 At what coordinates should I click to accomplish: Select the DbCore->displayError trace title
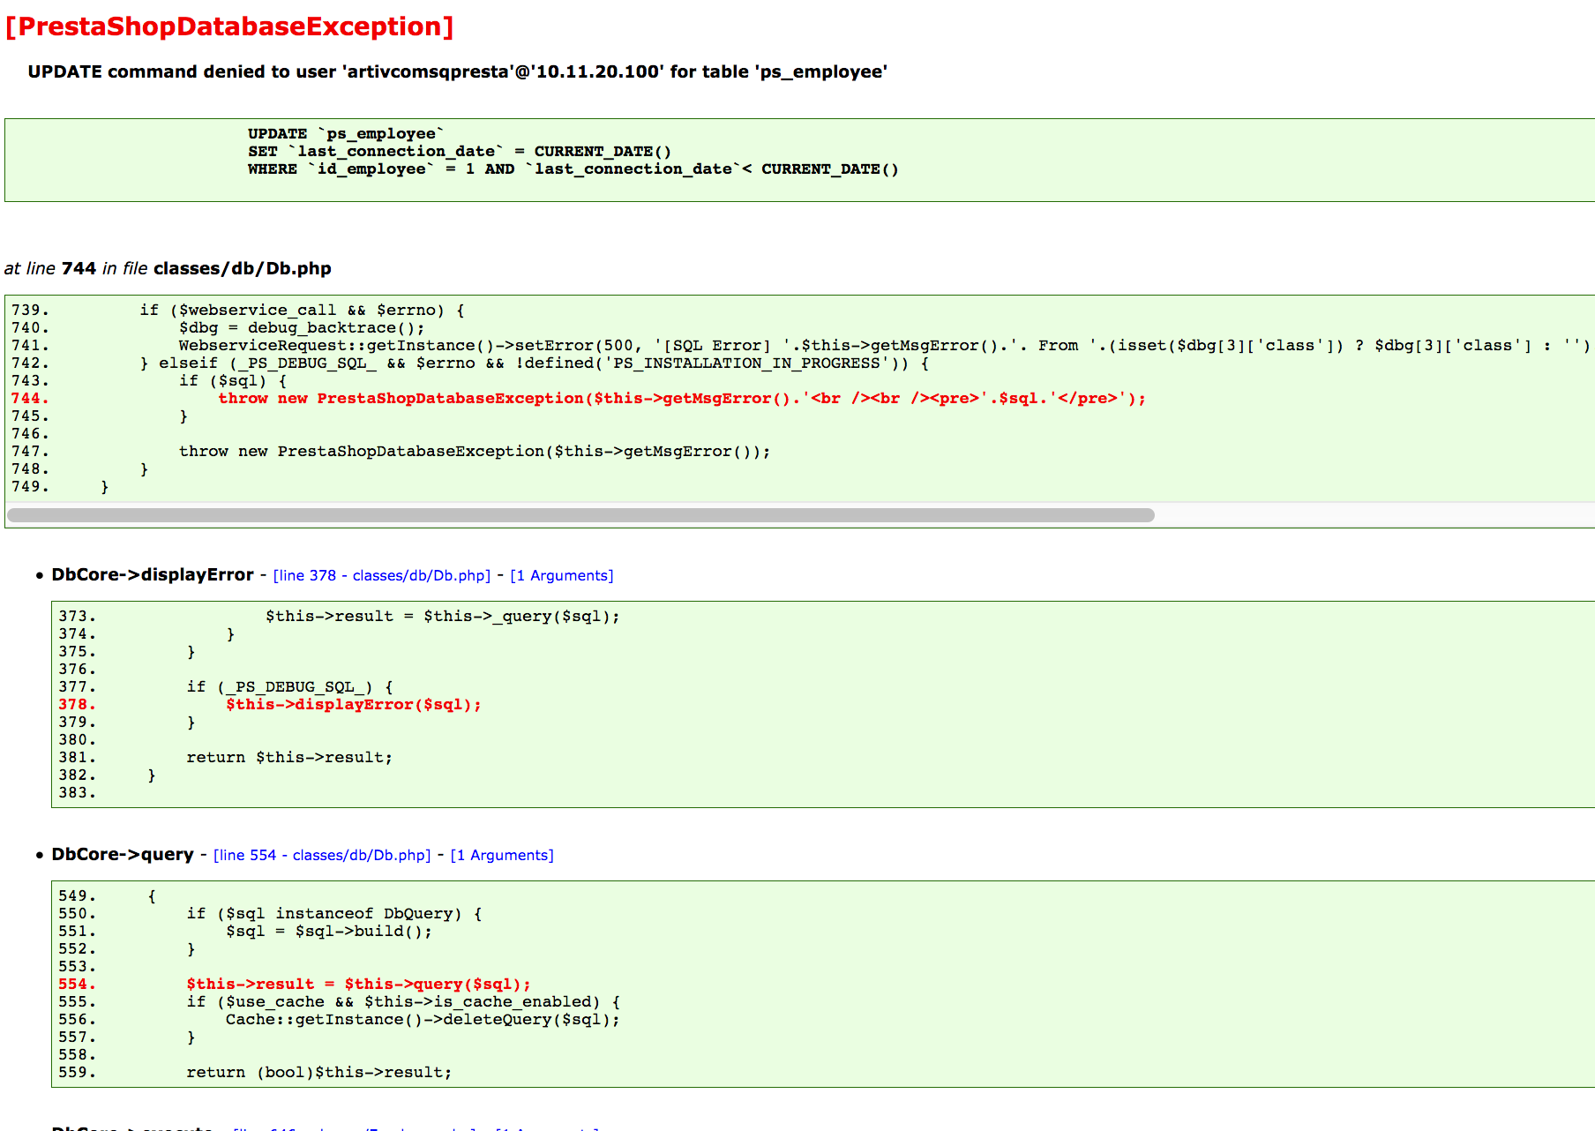(153, 574)
